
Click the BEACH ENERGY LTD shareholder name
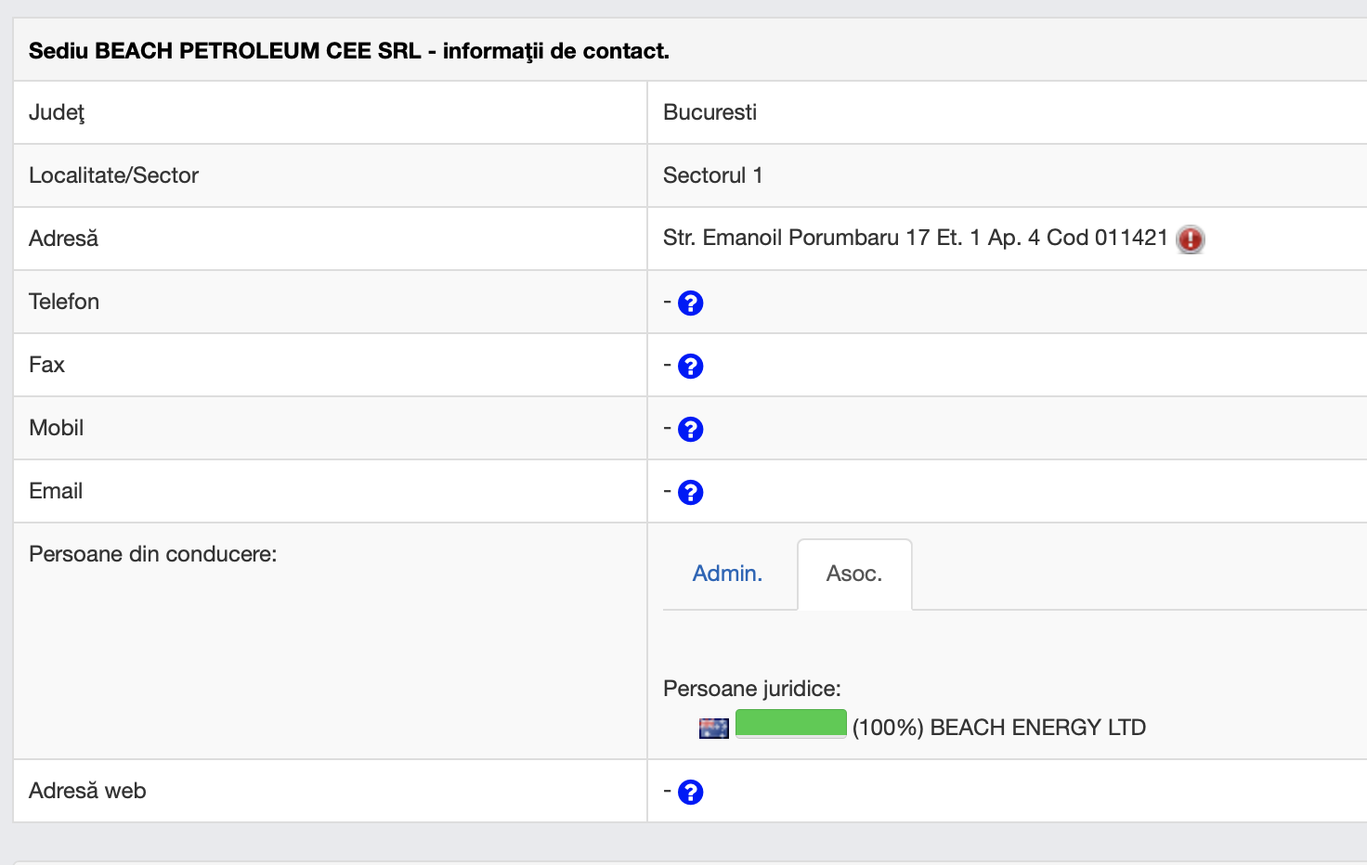tap(1037, 728)
